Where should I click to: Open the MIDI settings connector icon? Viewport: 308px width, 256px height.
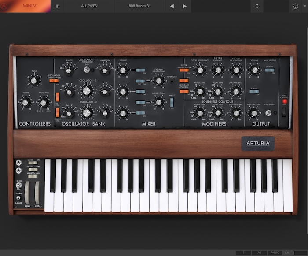tap(295, 6)
